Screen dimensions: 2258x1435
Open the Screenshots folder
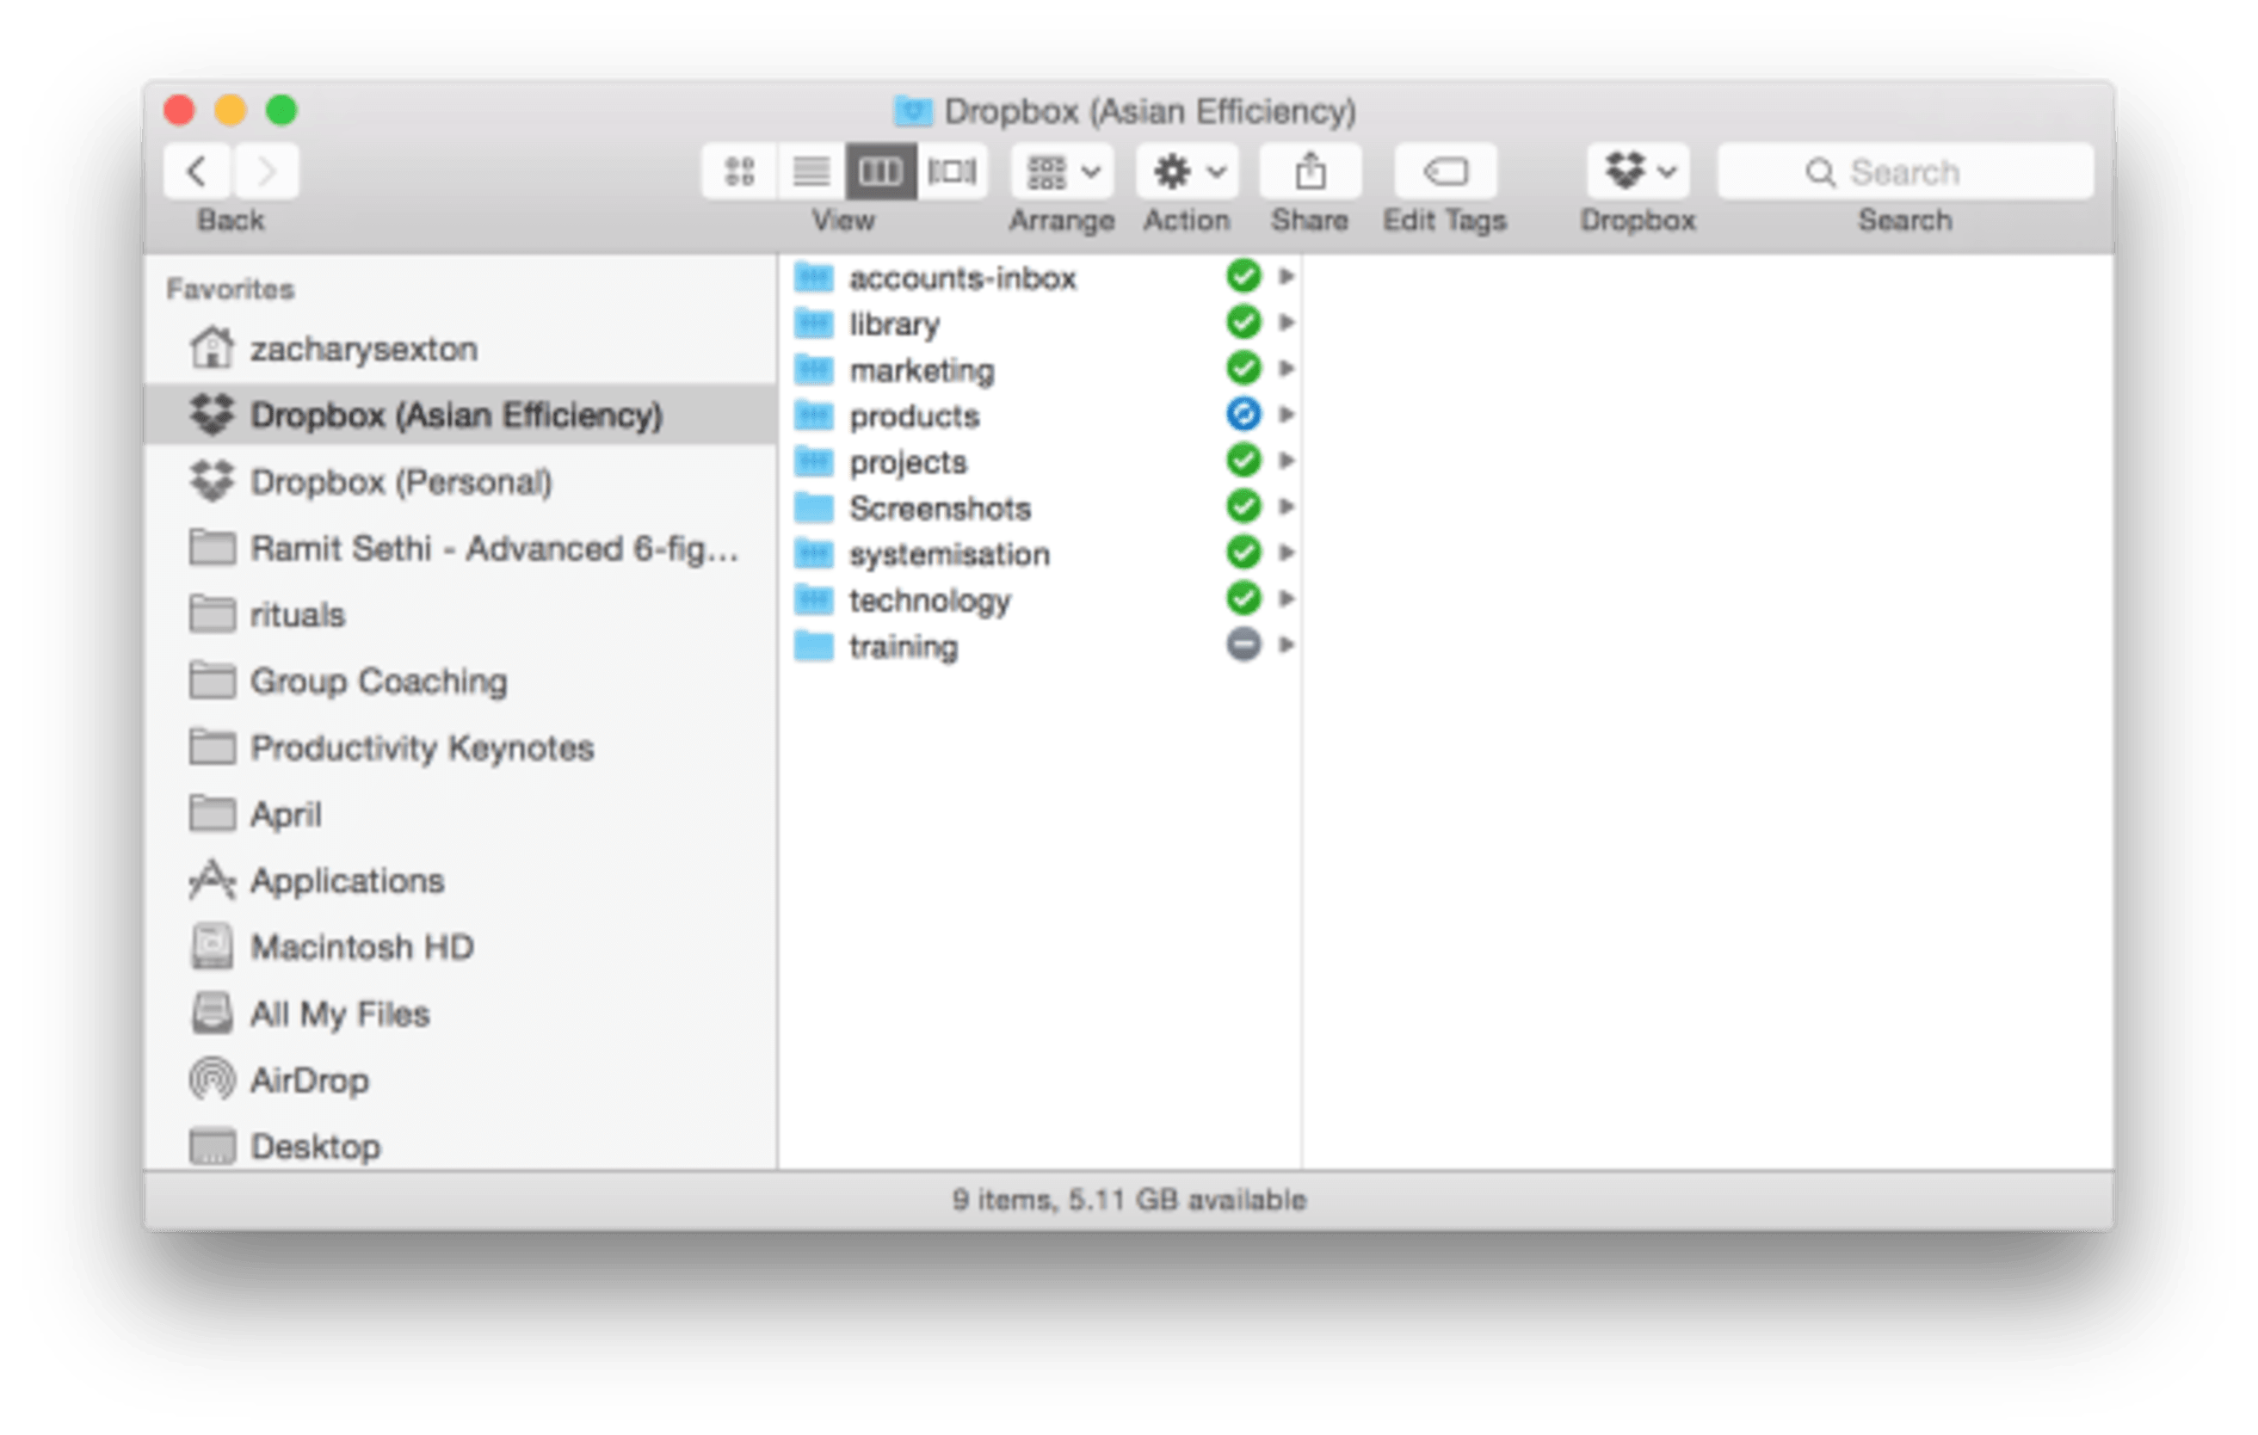[939, 507]
